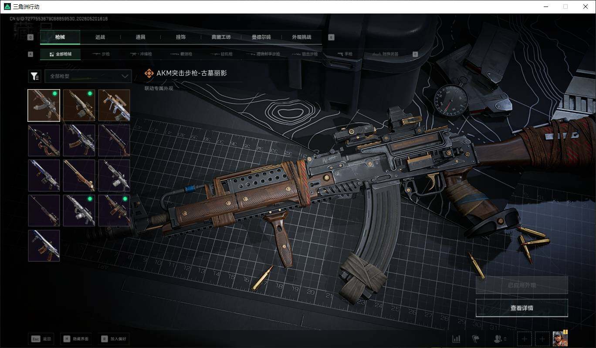Screen dimensions: 596x348
Task: Filter weapons by 狙击步枪 category
Action: (306, 54)
